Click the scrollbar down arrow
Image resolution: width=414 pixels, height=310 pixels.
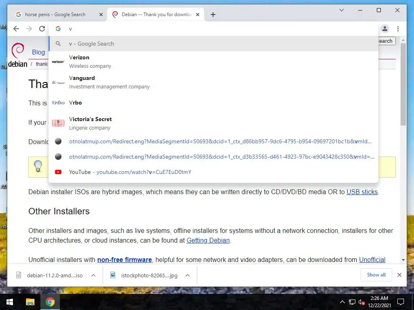coord(403,260)
